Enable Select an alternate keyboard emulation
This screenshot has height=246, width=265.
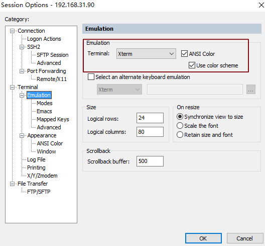(x=91, y=77)
